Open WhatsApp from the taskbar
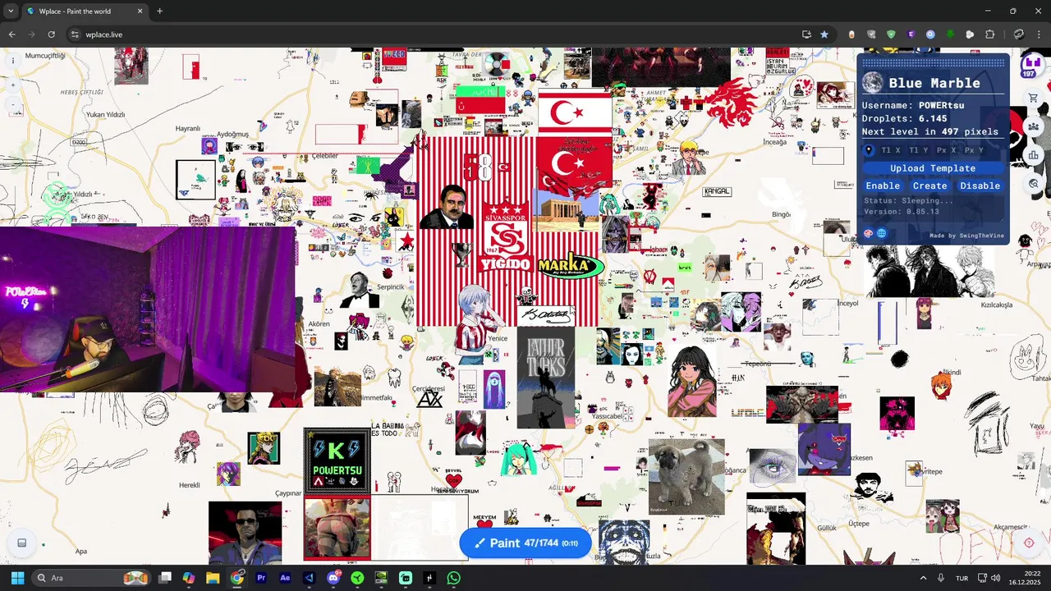The height and width of the screenshot is (591, 1051). [x=454, y=578]
